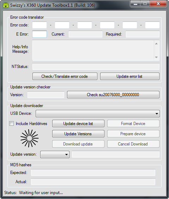Minimize the Update Toolbox window

pos(135,4)
